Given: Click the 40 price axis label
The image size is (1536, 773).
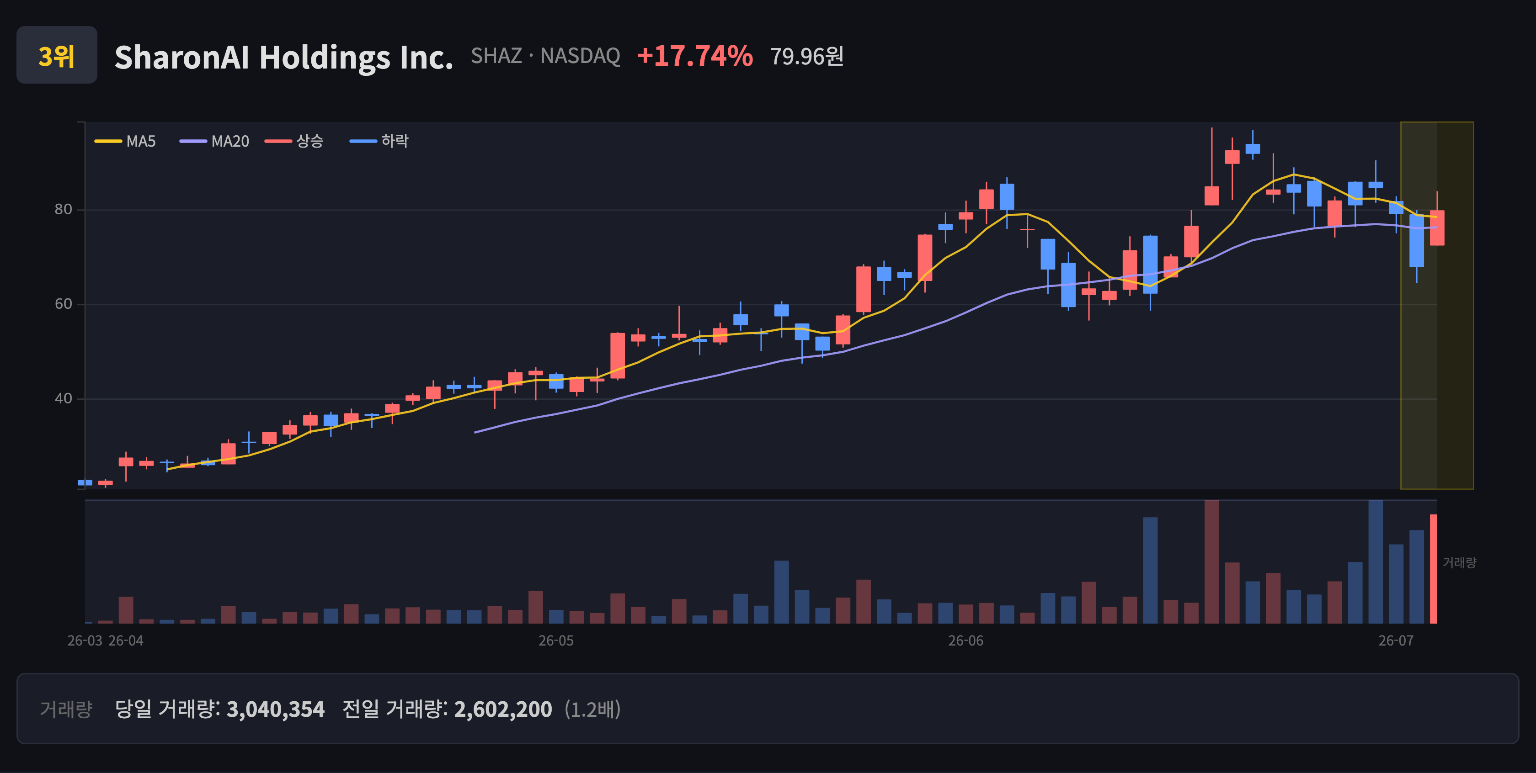Looking at the screenshot, I should [x=63, y=398].
